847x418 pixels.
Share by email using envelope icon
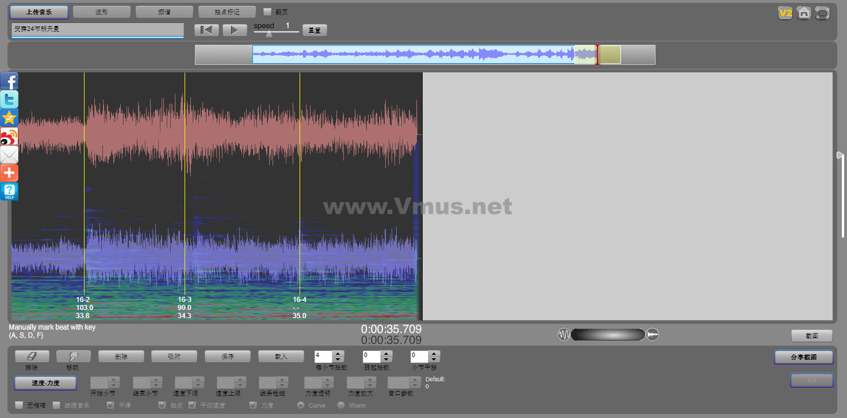tap(9, 154)
